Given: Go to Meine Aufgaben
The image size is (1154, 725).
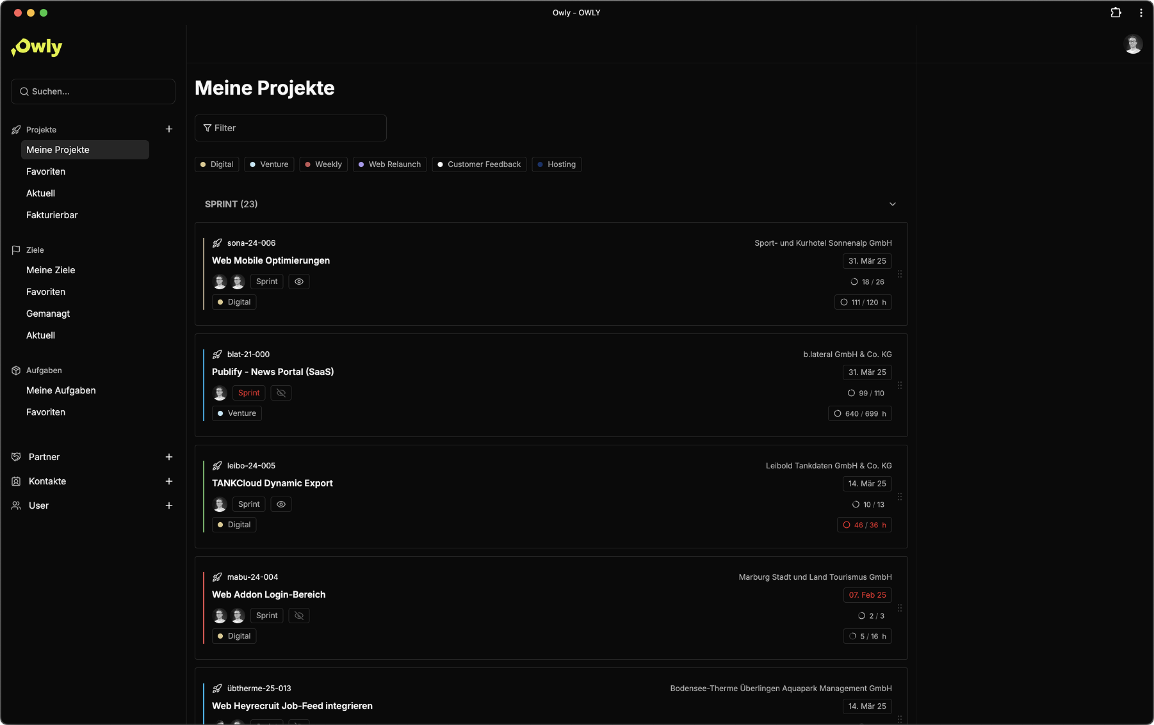Looking at the screenshot, I should pyautogui.click(x=61, y=390).
